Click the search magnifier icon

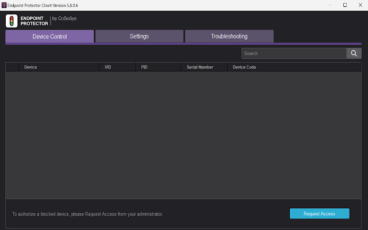tap(354, 53)
